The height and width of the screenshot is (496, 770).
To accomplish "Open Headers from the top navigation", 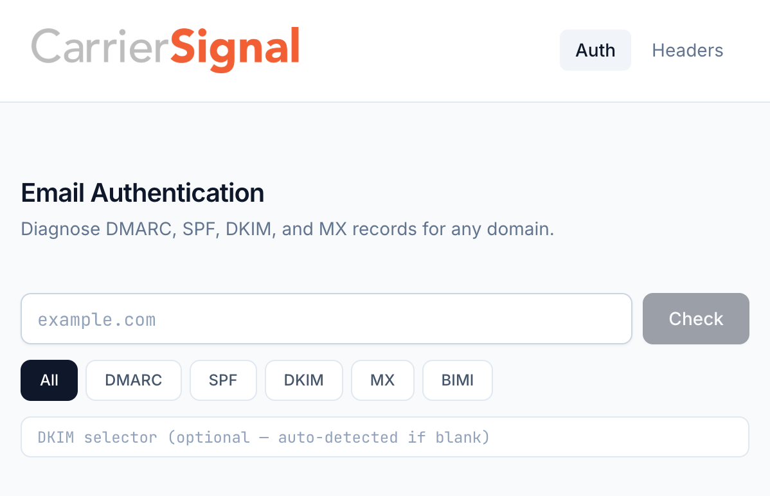I will (687, 50).
